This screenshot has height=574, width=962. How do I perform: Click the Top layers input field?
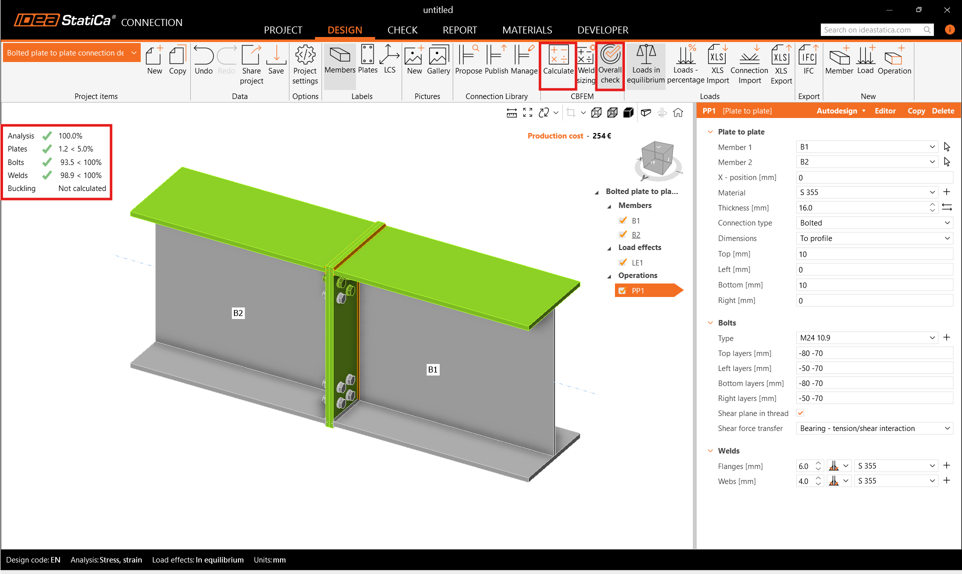[x=874, y=353]
